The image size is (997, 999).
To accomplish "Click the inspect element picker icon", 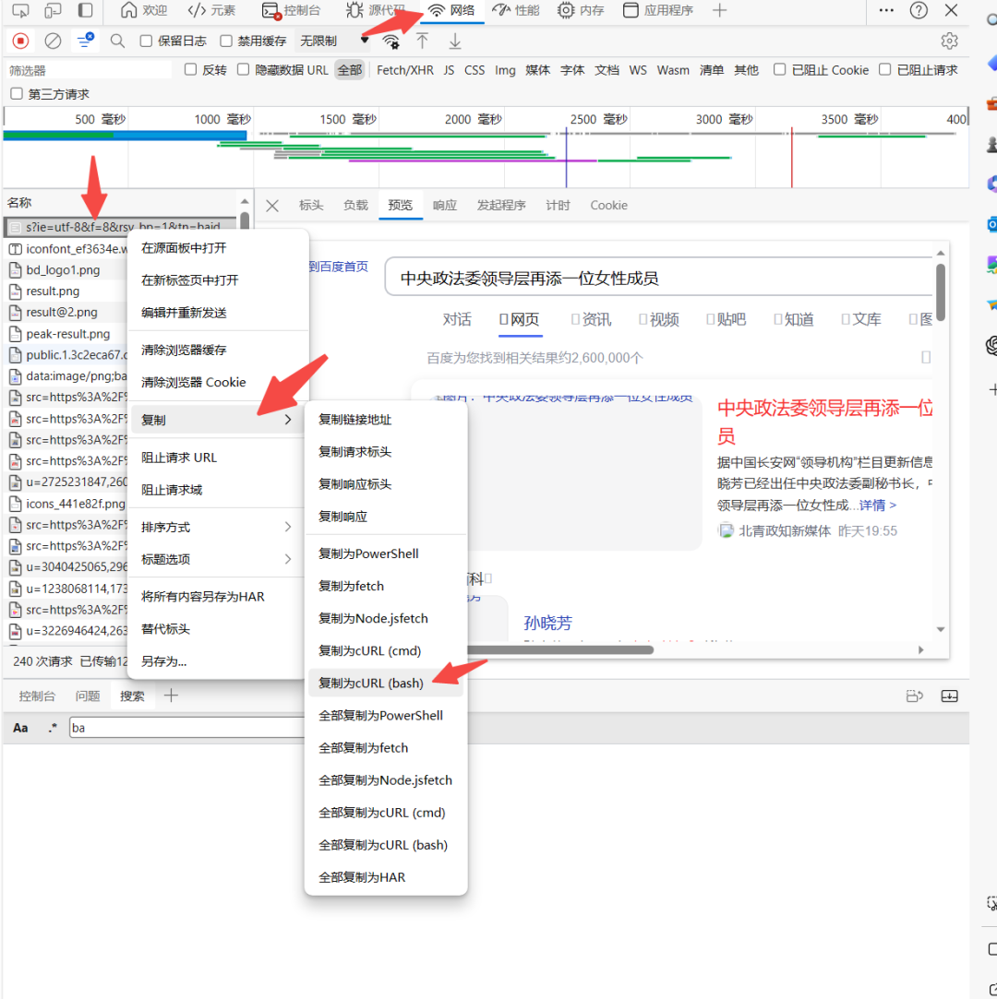I will pos(20,10).
